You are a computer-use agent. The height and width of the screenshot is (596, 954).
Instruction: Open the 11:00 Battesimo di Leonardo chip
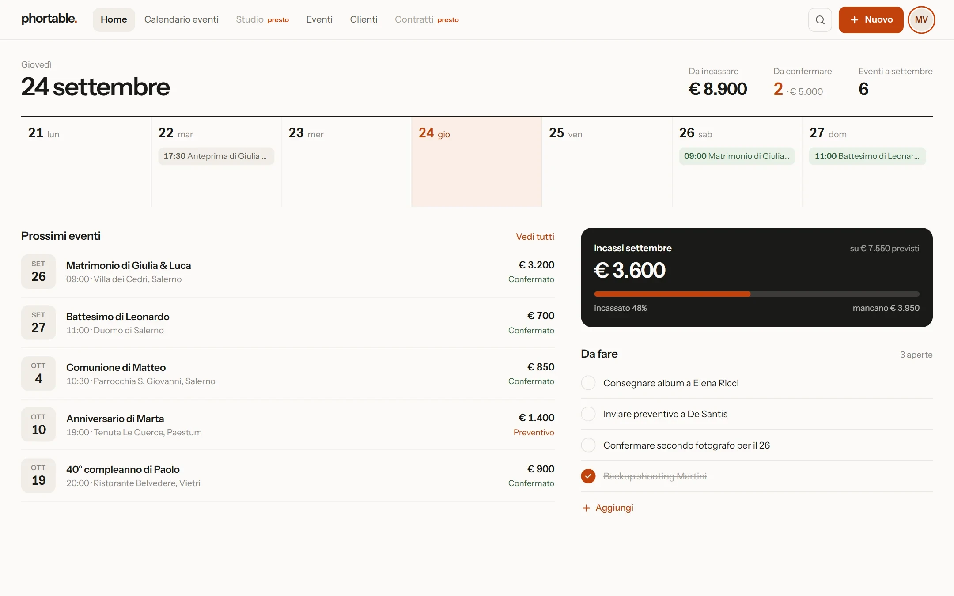tap(867, 156)
